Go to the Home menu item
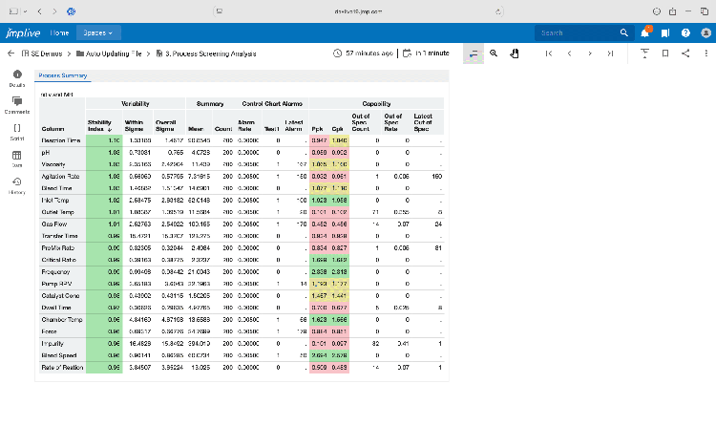Screen dimensions: 716x448 coord(59,32)
